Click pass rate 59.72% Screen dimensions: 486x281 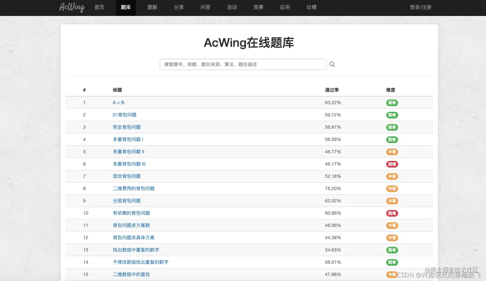(x=333, y=115)
